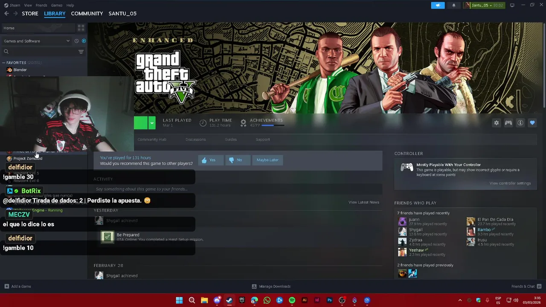Open the View Latest News link
The image size is (546, 307).
click(x=364, y=202)
